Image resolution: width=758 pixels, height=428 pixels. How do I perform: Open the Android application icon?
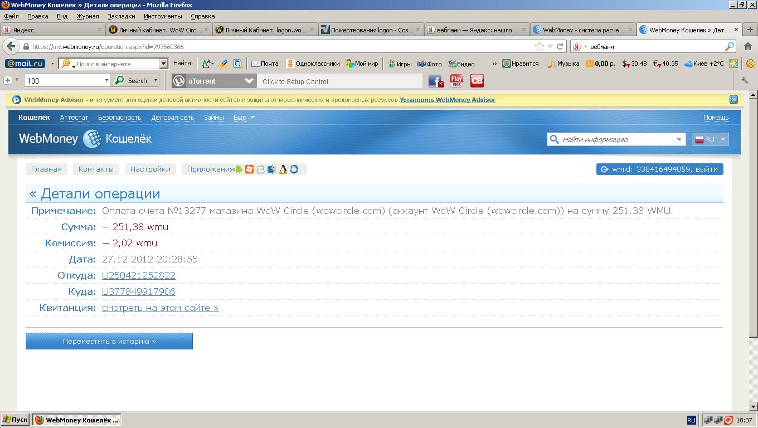239,169
